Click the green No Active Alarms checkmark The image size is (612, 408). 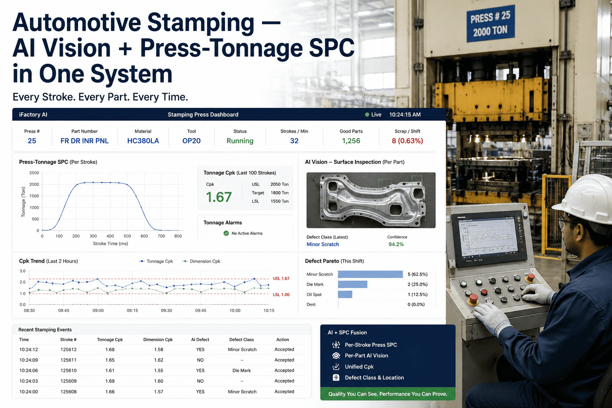[x=226, y=233]
